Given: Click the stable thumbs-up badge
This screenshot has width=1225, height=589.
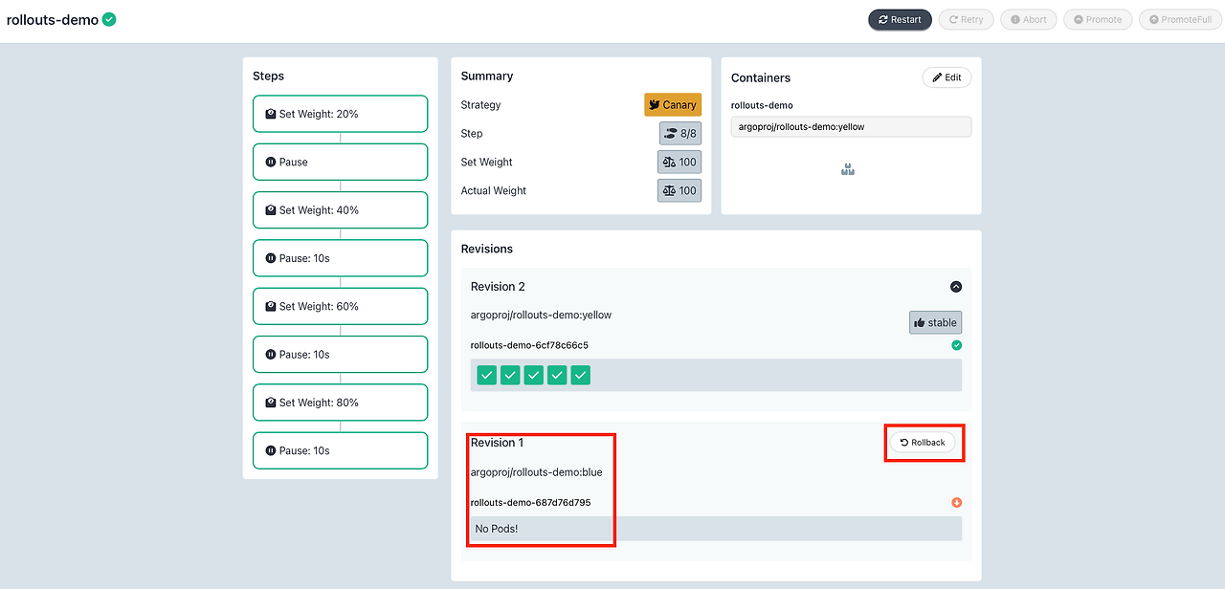Looking at the screenshot, I should [935, 322].
